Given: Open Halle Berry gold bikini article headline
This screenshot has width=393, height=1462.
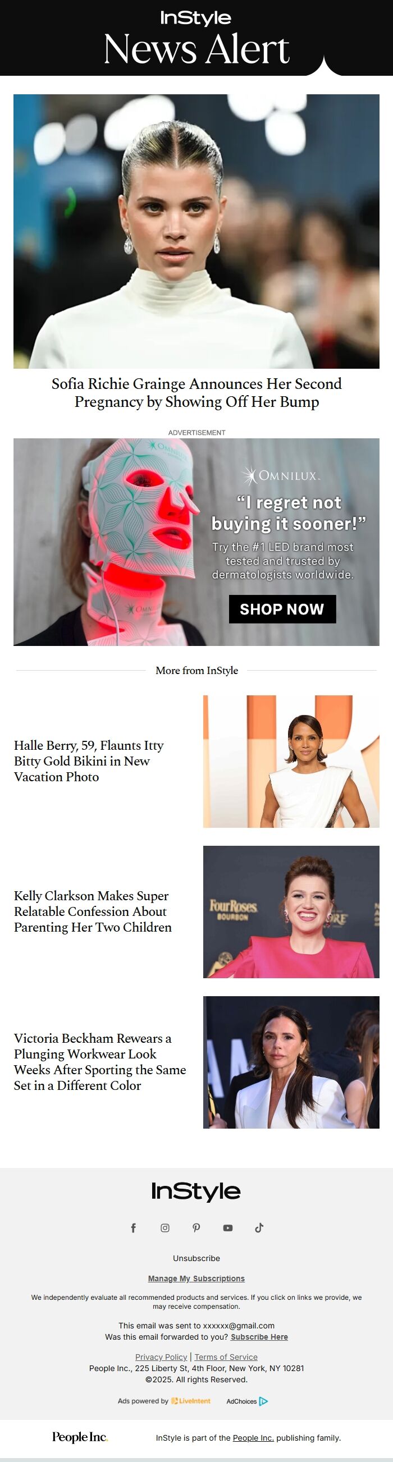Looking at the screenshot, I should tap(89, 761).
